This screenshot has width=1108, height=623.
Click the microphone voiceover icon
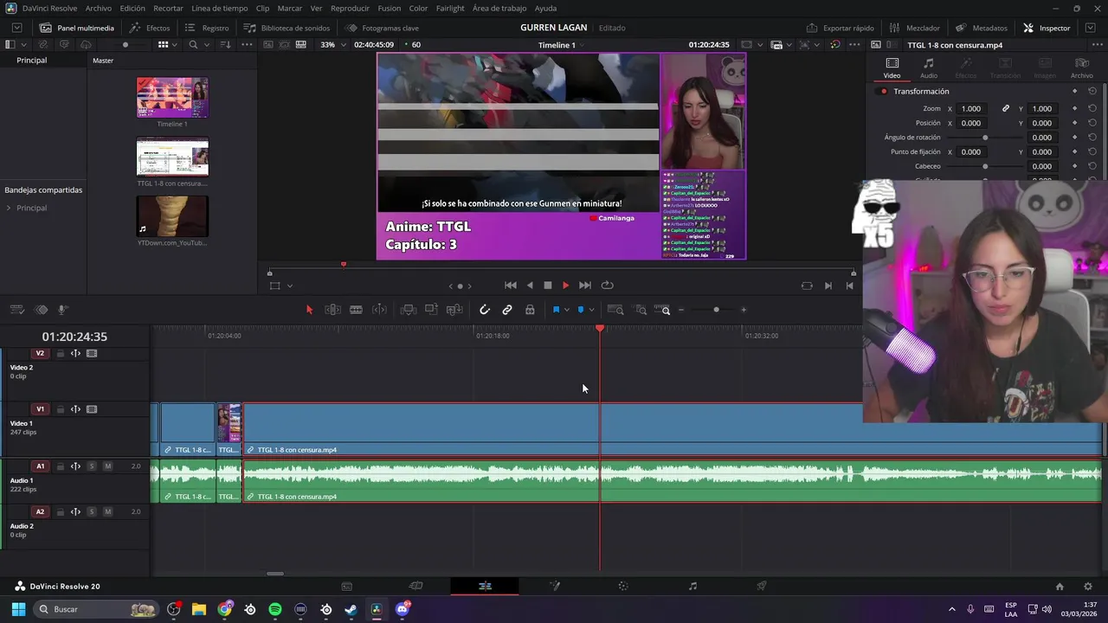62,310
